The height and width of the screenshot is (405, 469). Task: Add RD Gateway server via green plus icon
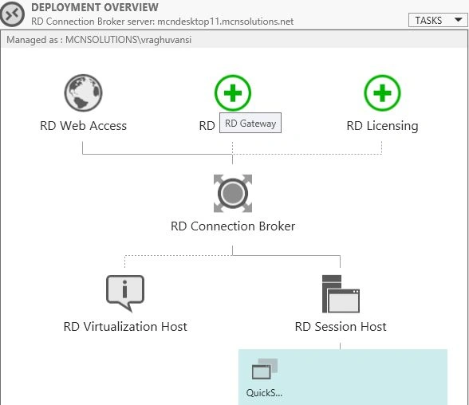click(x=233, y=93)
